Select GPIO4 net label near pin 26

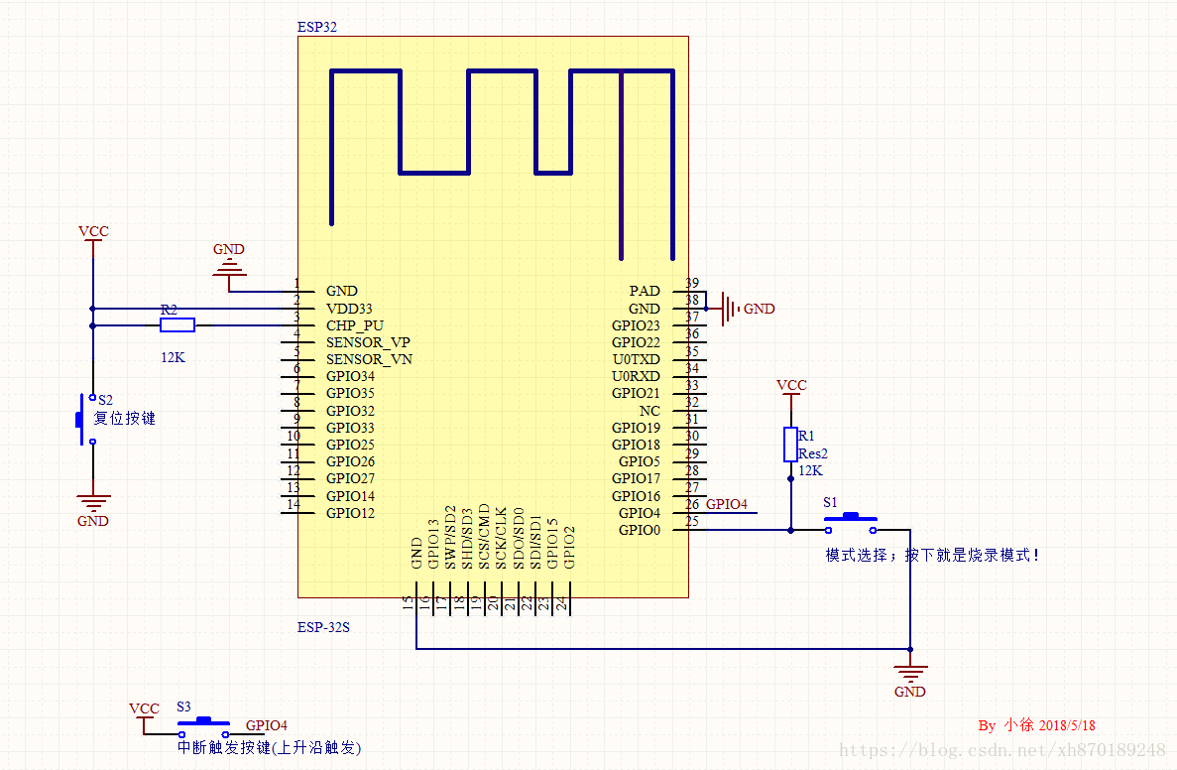pyautogui.click(x=727, y=504)
